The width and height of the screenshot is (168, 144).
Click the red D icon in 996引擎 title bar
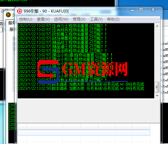[x=20, y=11]
